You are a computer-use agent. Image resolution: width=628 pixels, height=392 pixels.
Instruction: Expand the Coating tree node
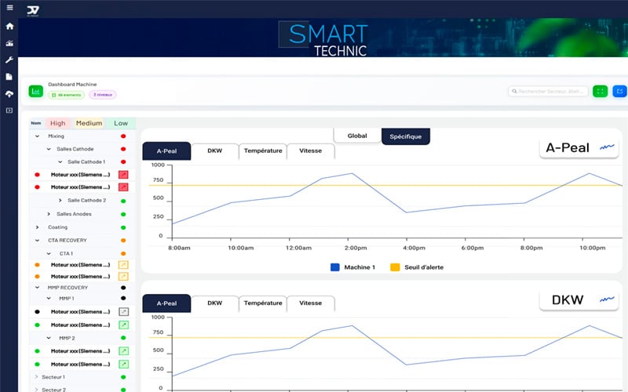(x=37, y=227)
